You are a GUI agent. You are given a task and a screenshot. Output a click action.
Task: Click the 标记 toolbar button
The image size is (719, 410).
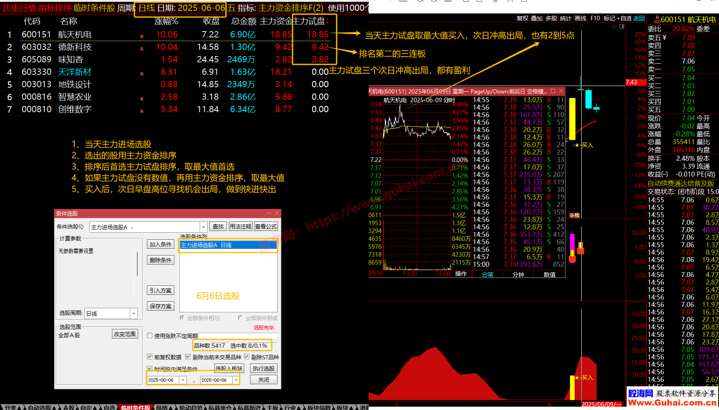pos(609,18)
